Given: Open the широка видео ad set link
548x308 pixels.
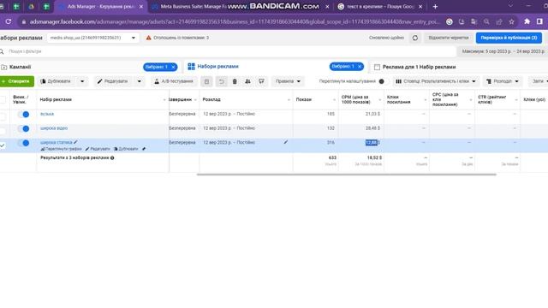Looking at the screenshot, I should pos(54,128).
